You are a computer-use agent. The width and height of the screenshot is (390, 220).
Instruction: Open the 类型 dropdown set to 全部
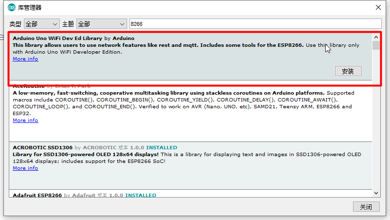(41, 24)
